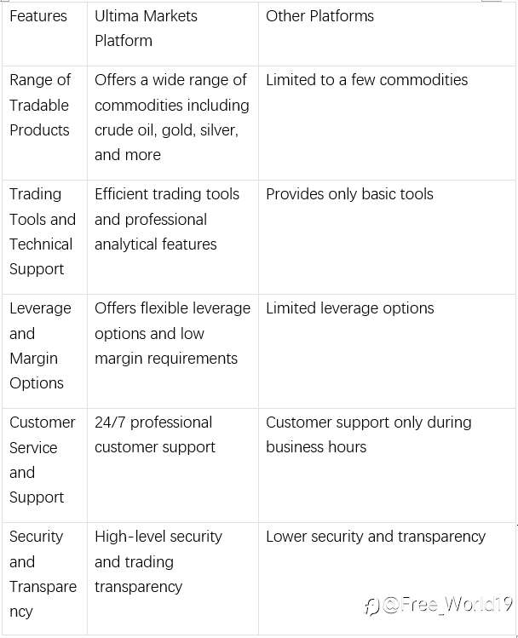Click the Lower security and transparency cell

387,578
